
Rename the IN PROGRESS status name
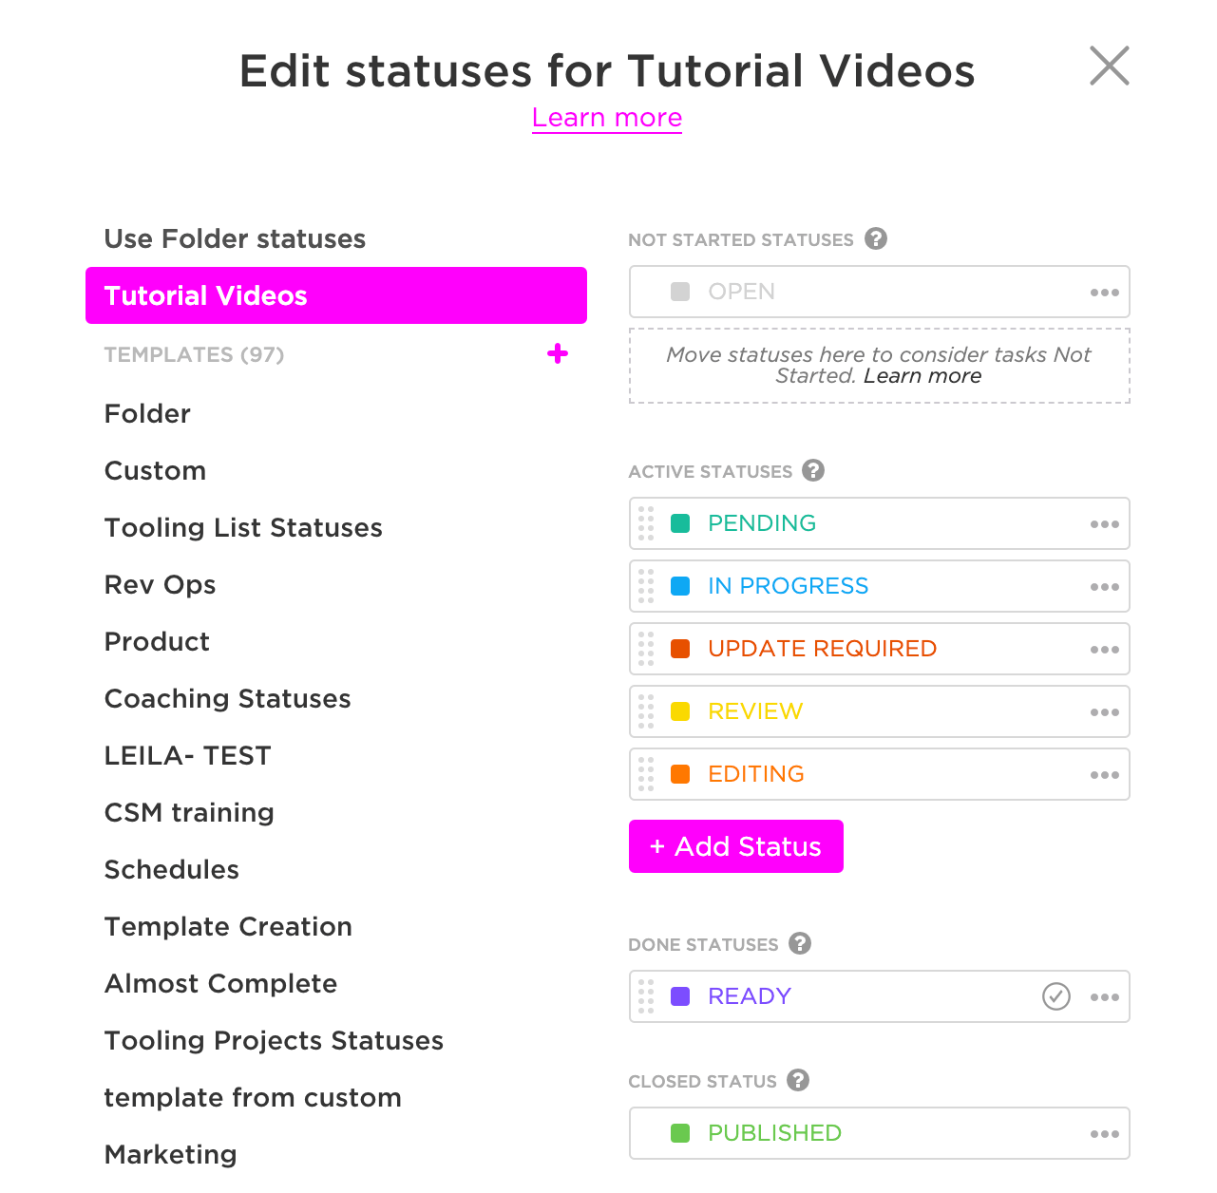pyautogui.click(x=789, y=586)
